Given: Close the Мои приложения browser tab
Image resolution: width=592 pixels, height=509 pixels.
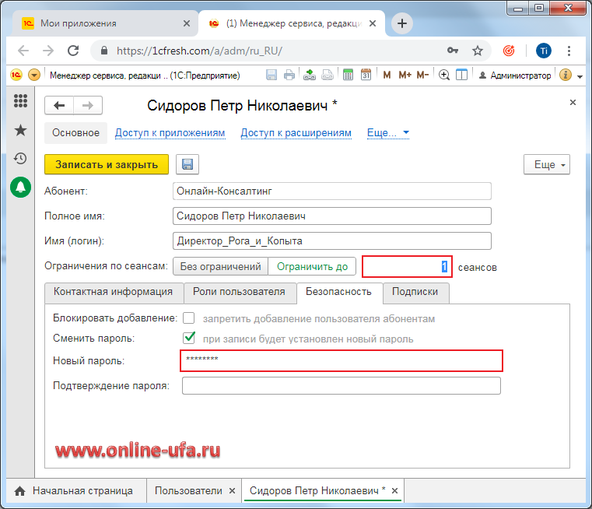Looking at the screenshot, I should pyautogui.click(x=187, y=23).
